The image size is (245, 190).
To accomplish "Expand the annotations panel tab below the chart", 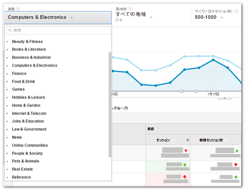I will [x=224, y=98].
